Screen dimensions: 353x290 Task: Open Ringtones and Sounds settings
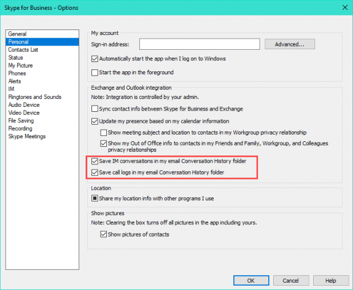pos(42,97)
